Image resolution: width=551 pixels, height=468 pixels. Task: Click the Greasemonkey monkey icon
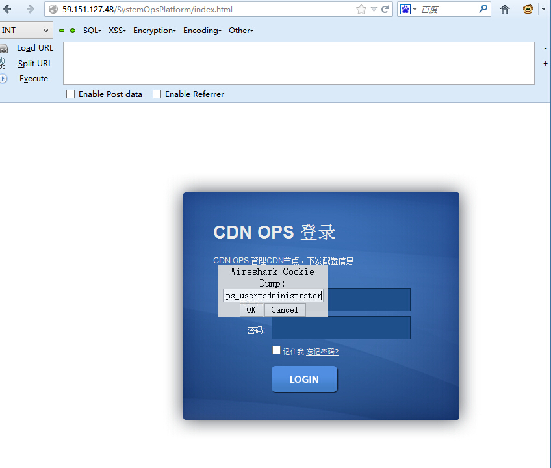528,9
